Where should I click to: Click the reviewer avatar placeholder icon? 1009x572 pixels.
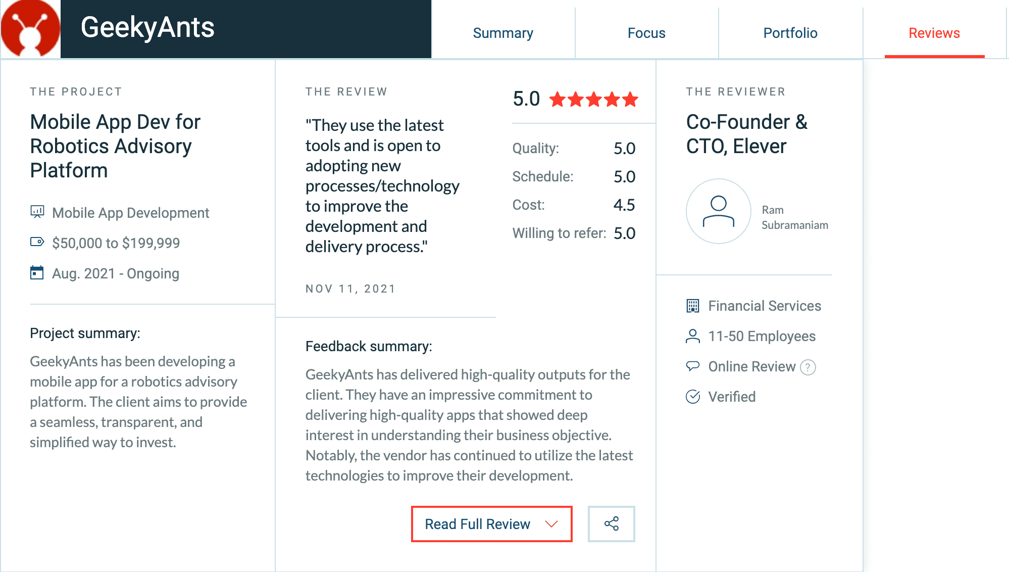coord(718,211)
